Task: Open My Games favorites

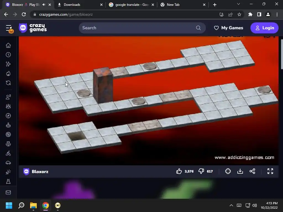Action: pyautogui.click(x=229, y=28)
